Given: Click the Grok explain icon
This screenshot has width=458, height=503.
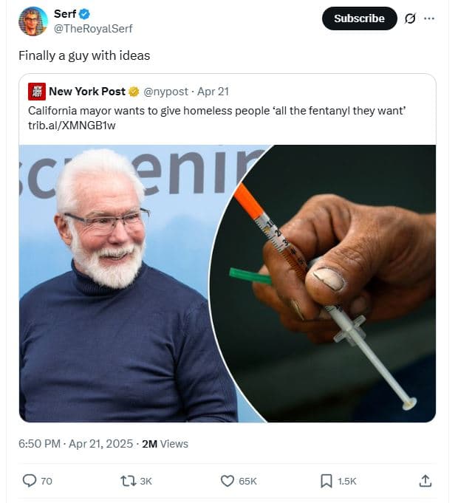Looking at the screenshot, I should coord(411,18).
